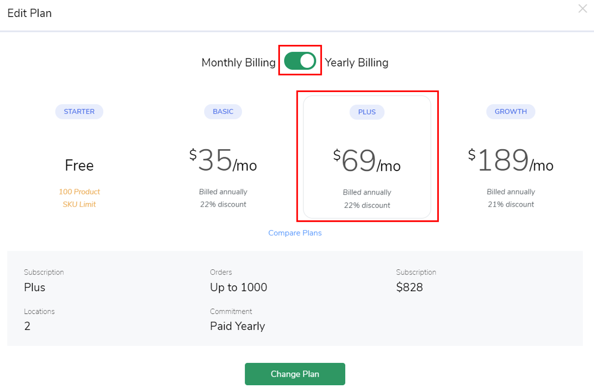Click the Basic plan's 22% discount note
This screenshot has height=391, width=594.
223,204
